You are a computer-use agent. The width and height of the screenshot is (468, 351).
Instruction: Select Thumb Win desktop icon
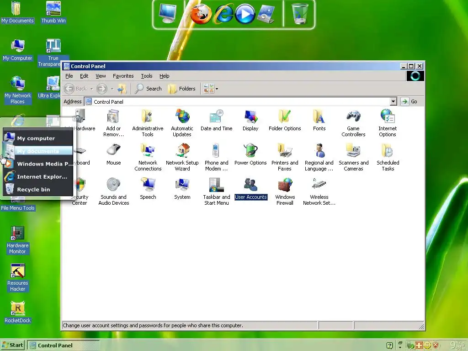(53, 12)
